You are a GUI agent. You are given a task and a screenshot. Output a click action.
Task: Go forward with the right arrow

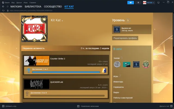7,7
